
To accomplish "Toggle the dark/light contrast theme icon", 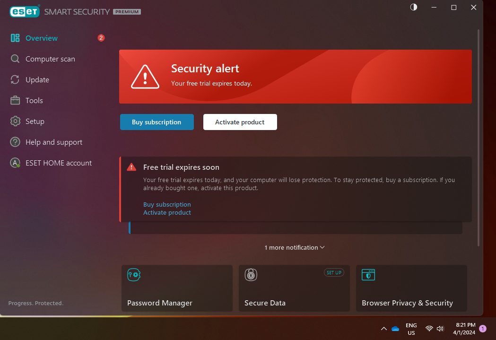I will pyautogui.click(x=413, y=7).
